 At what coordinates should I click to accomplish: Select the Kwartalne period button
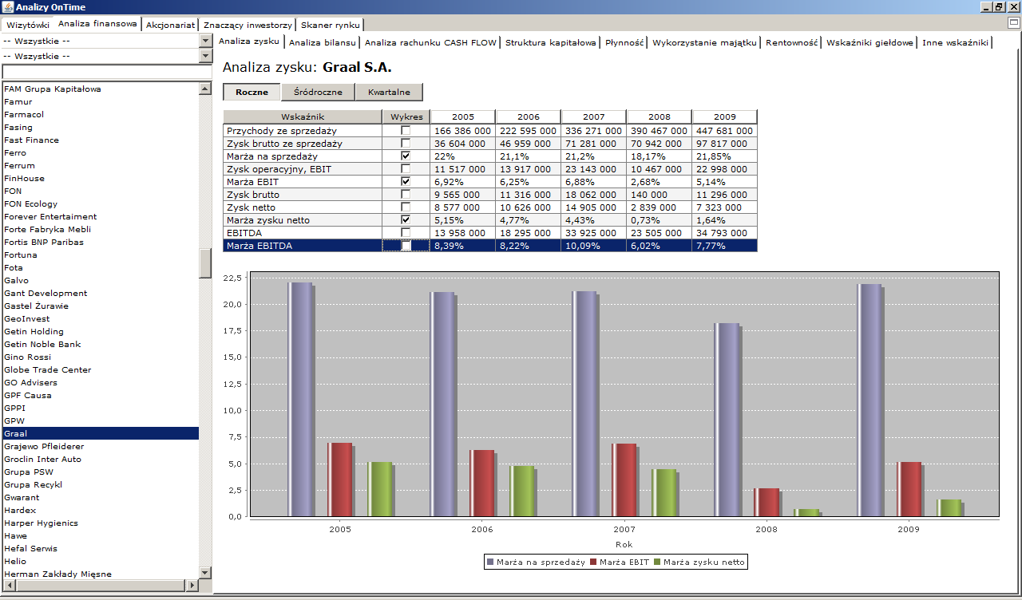pyautogui.click(x=389, y=92)
